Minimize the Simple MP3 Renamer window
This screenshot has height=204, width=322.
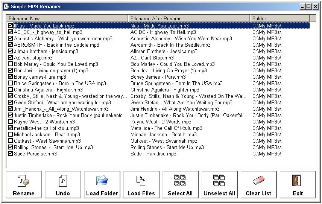302,6
